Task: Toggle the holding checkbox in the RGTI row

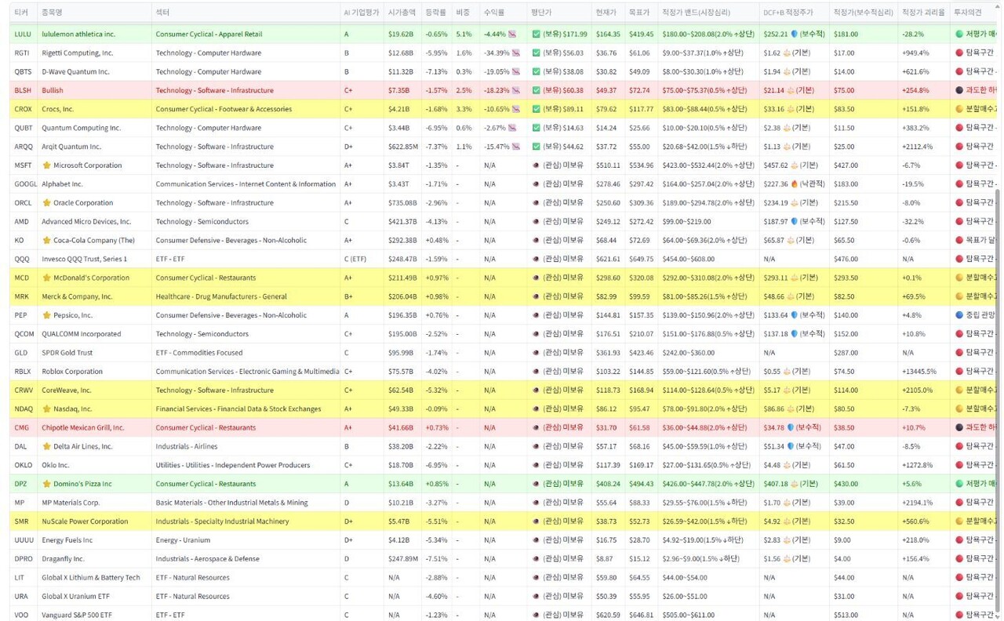Action: [537, 53]
